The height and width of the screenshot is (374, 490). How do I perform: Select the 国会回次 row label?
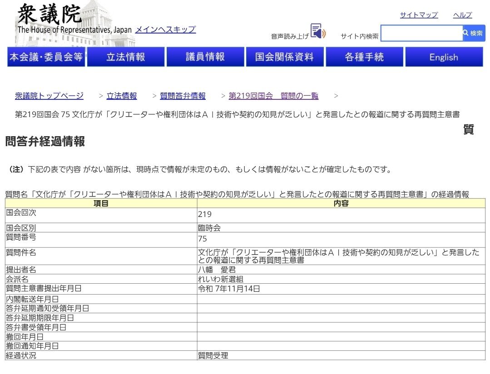point(21,212)
